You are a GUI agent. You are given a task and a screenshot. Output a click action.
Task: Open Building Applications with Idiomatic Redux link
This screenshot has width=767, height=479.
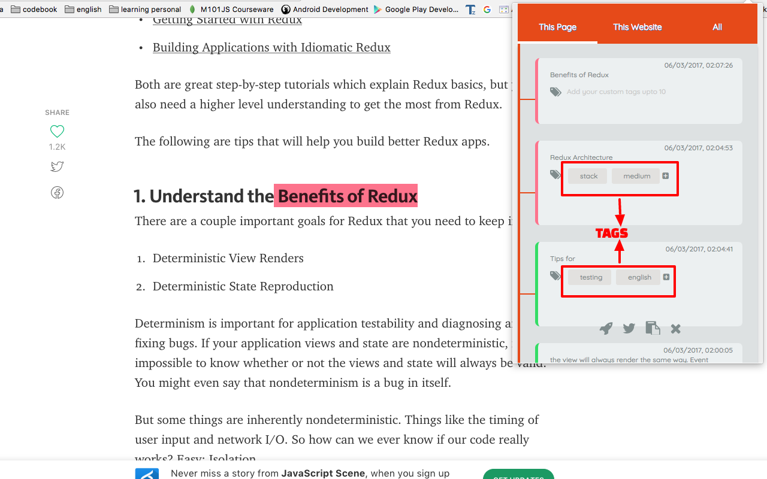271,47
